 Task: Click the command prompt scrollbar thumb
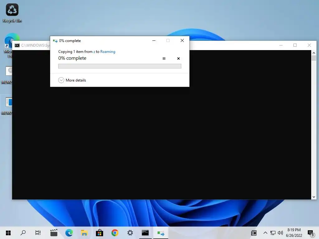pos(314,58)
